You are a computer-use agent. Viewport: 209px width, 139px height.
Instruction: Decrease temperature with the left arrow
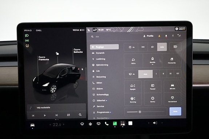click(x=50, y=124)
